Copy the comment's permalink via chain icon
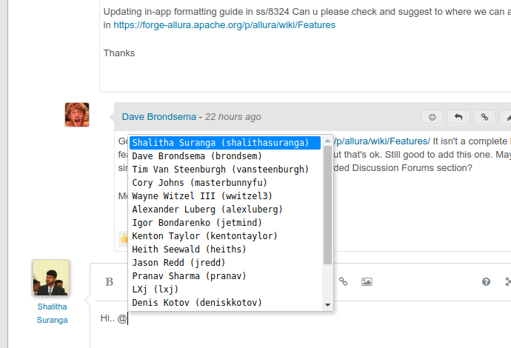Screen dimensions: 511x348 pos(484,116)
